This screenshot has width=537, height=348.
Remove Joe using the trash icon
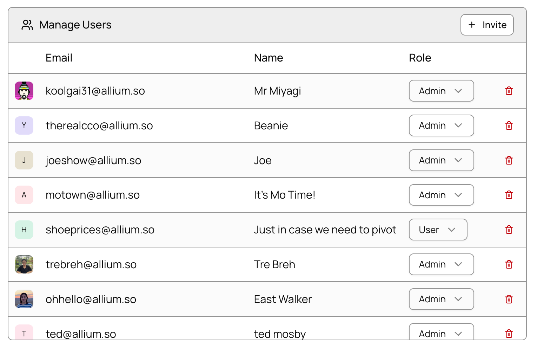click(x=509, y=160)
